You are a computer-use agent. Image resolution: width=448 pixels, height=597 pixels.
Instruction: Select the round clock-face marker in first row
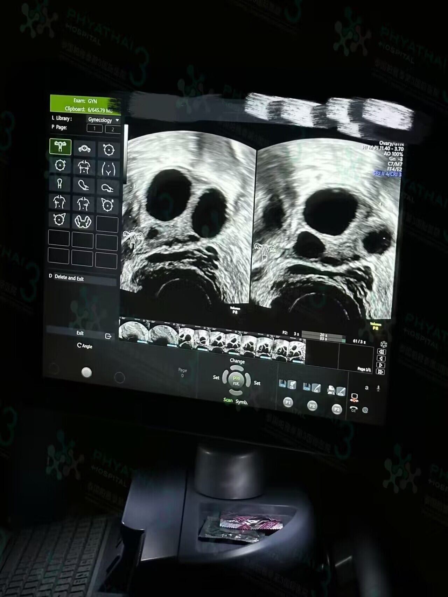[108, 150]
